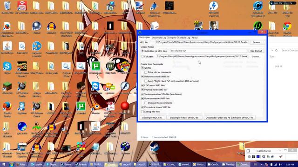
Task: Click the MDL file path input field
Action: (202, 42)
